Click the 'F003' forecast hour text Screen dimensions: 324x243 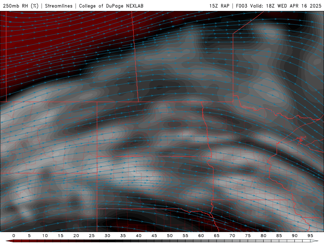[x=241, y=6]
